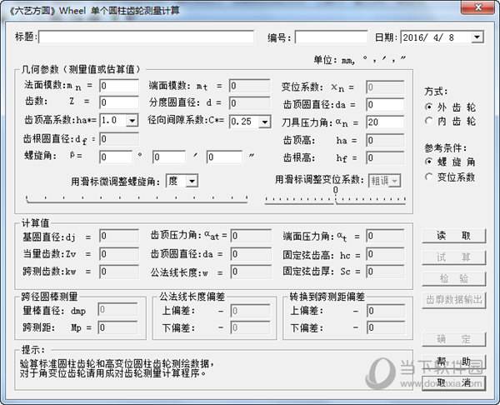The width and height of the screenshot is (500, 405).
Task: Click the 检验 button
Action: 454,278
